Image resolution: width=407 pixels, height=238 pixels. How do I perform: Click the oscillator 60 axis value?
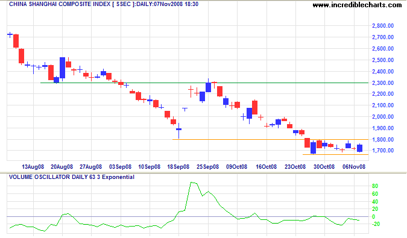375,193
